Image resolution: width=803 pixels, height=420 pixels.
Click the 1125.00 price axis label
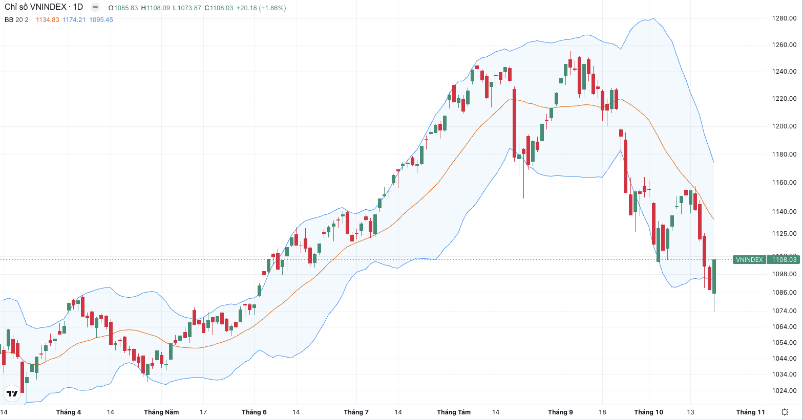784,233
